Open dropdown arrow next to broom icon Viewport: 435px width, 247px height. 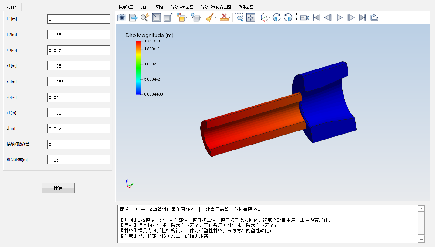tap(215, 18)
